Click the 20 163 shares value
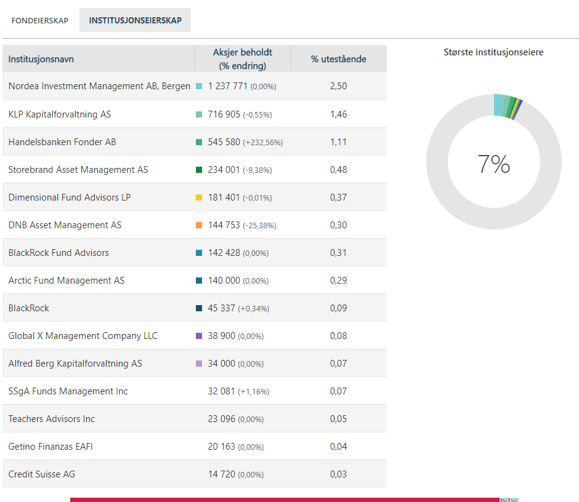This screenshot has height=502, width=579. 221,446
